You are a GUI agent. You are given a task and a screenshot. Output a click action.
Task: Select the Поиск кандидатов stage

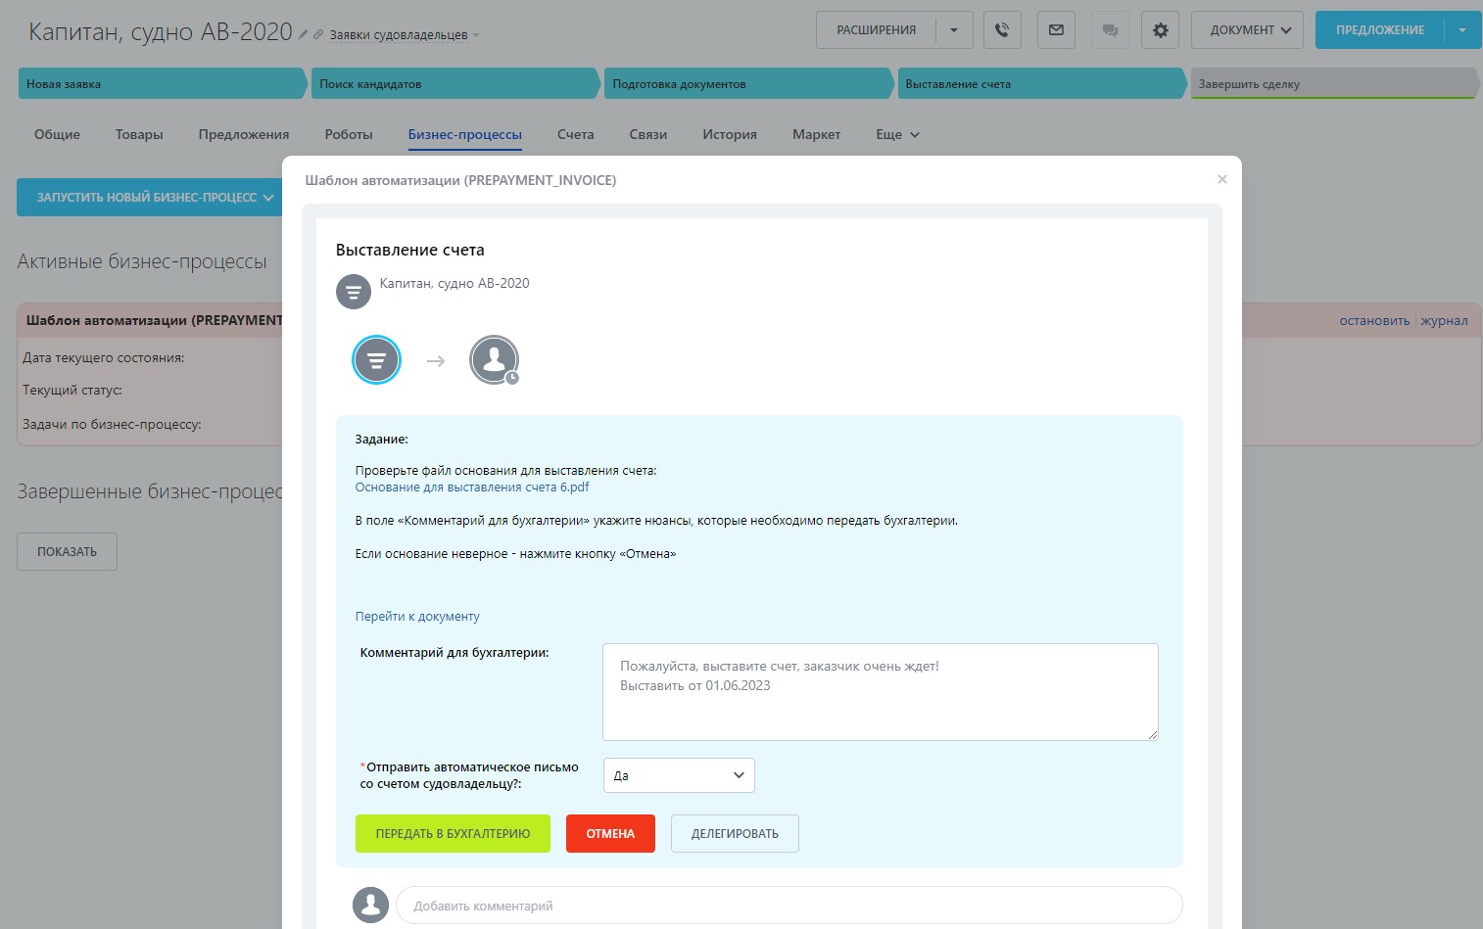pos(455,84)
